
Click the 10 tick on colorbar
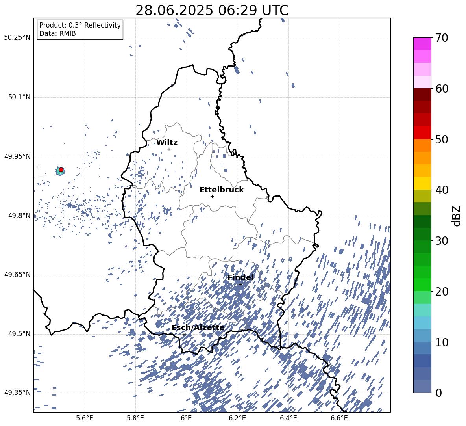tap(442, 342)
